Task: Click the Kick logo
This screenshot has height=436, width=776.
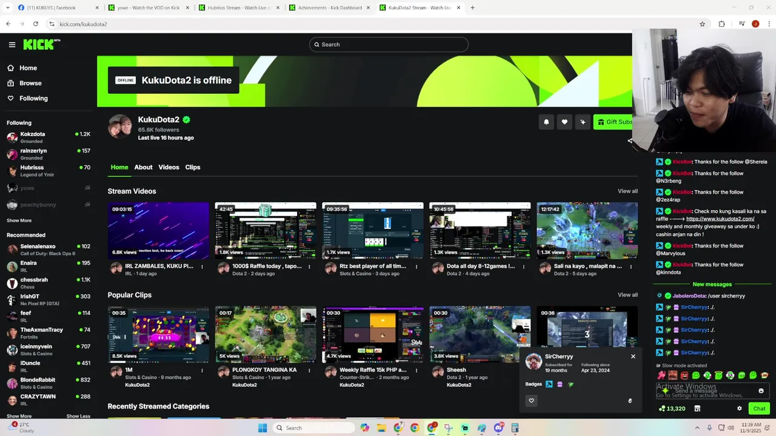Action: click(x=41, y=44)
